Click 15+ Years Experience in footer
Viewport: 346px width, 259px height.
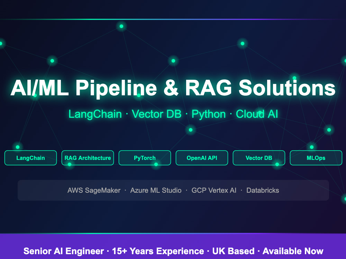(x=158, y=251)
